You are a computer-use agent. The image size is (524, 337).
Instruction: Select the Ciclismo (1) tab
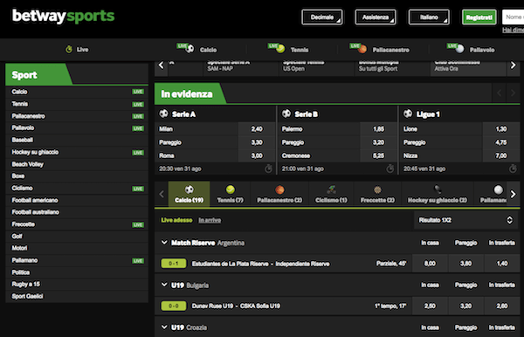pyautogui.click(x=331, y=194)
